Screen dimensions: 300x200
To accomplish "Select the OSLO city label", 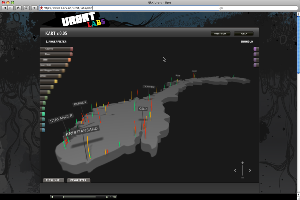I will pyautogui.click(x=143, y=109).
